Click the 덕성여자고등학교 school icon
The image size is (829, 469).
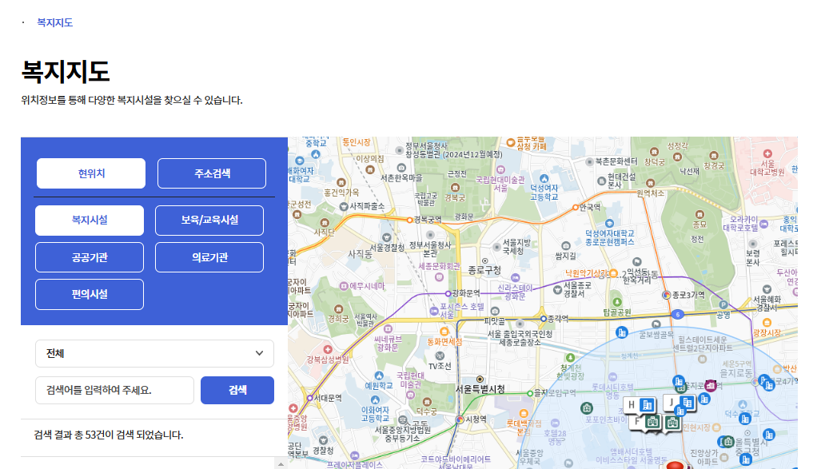(544, 178)
